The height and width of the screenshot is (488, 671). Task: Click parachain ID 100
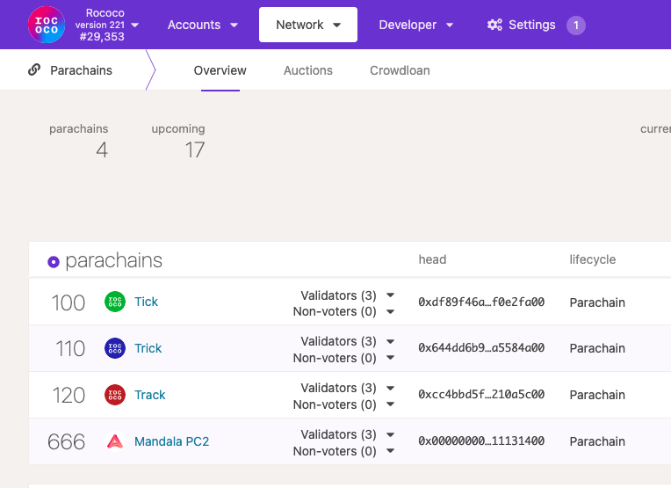[69, 302]
